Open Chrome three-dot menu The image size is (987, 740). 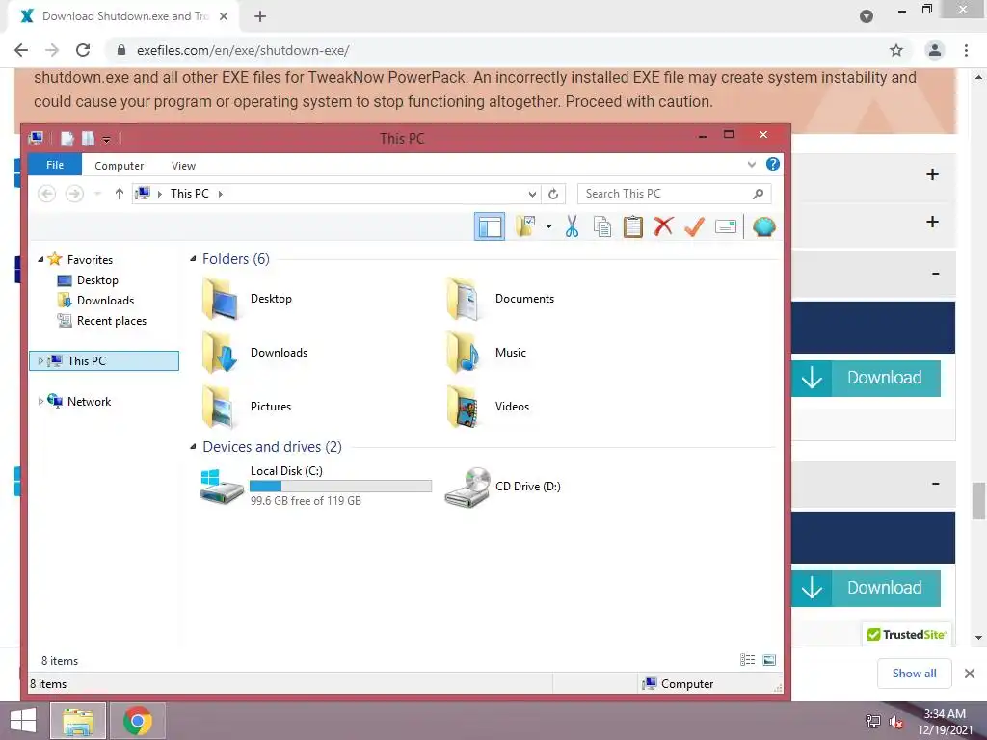tap(966, 50)
